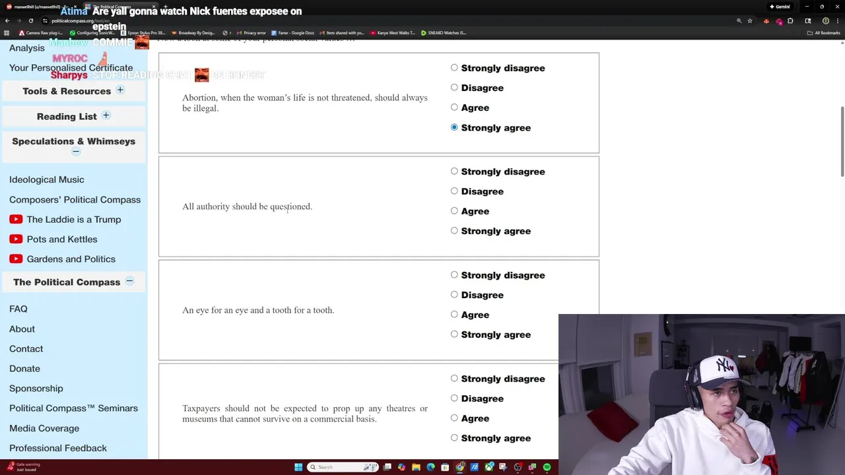Open a new browser tab
845x475 pixels.
tap(166, 7)
